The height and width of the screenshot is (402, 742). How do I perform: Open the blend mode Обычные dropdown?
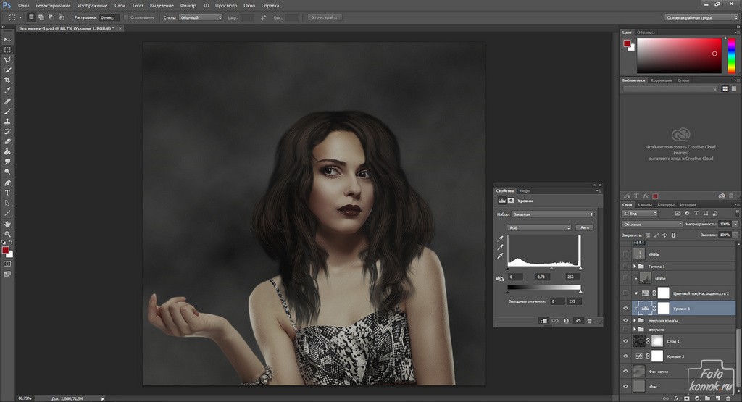(651, 224)
